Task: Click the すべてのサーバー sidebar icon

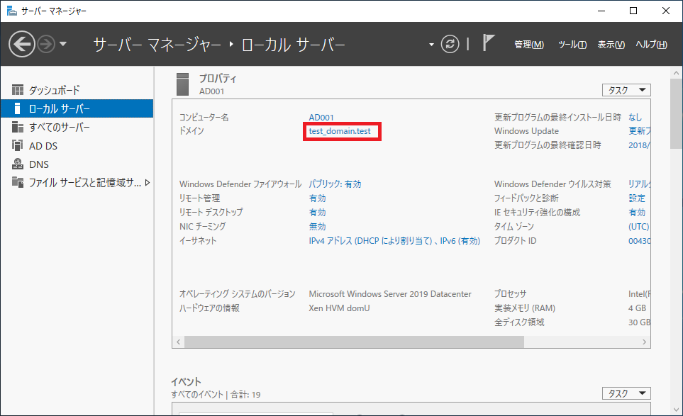Action: pyautogui.click(x=18, y=127)
